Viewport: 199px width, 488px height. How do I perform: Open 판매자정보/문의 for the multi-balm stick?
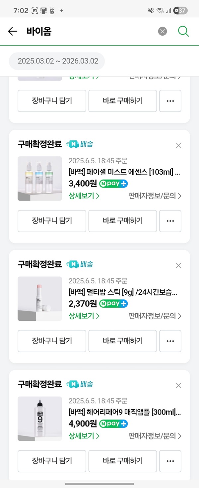(x=155, y=316)
